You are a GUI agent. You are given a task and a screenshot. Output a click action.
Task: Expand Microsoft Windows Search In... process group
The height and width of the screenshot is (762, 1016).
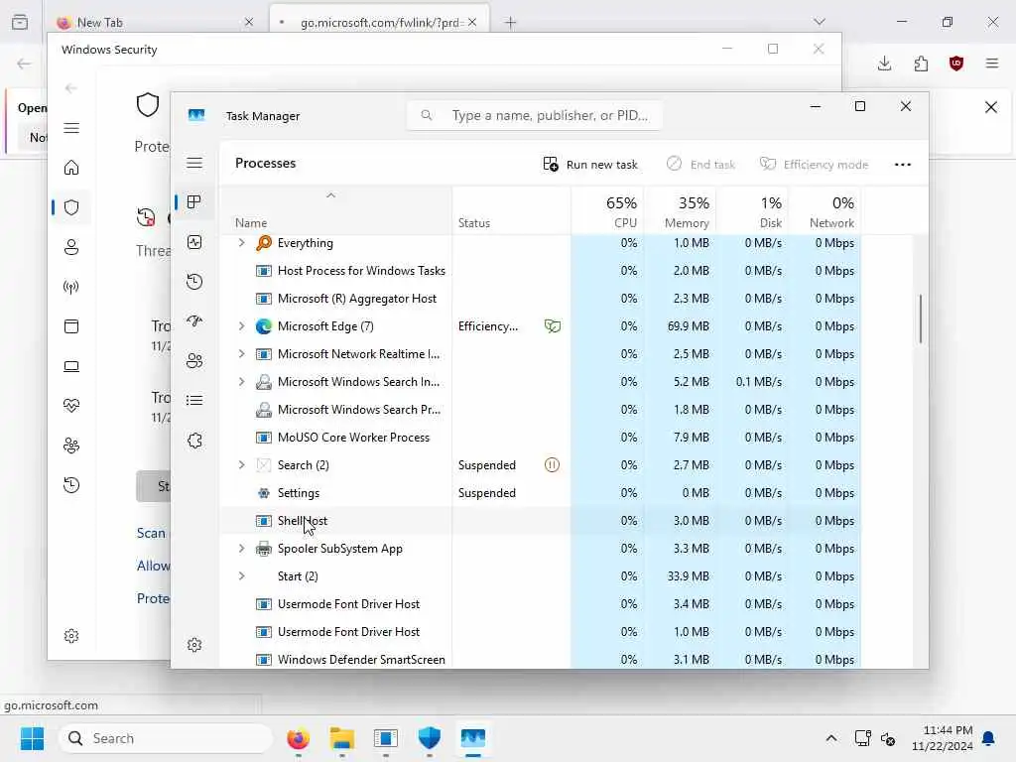click(x=242, y=382)
